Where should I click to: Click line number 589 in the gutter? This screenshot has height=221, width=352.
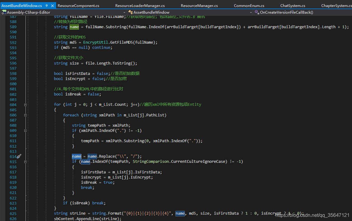tap(13, 27)
